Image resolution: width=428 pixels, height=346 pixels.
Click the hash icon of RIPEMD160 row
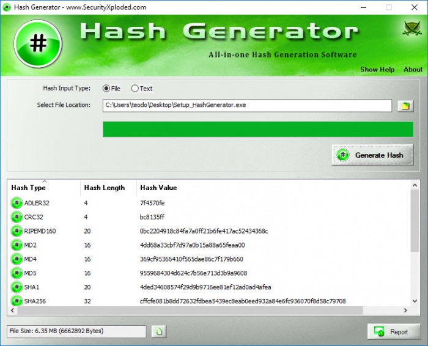point(17,231)
